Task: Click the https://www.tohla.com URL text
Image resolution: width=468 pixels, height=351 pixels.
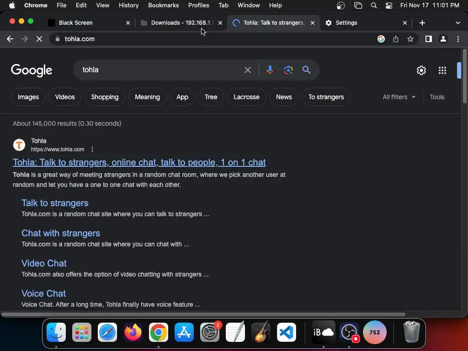Action: (x=58, y=149)
